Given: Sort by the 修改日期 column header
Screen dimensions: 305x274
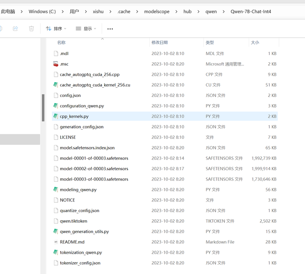Looking at the screenshot, I should pos(160,42).
